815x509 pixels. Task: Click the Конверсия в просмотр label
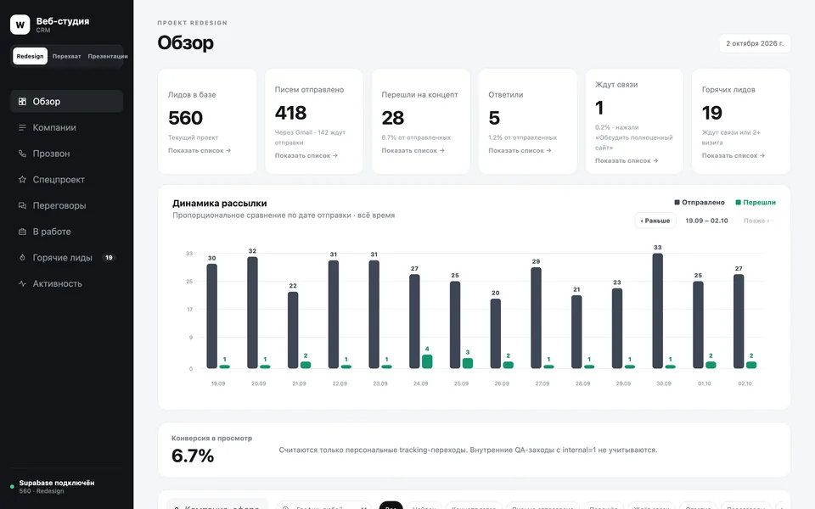(211, 439)
